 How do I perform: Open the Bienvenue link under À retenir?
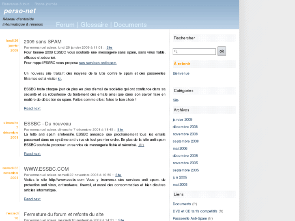point(181,73)
